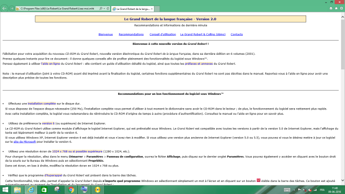Click the FRA language indicator
Viewport: 345px width, 194px height.
point(322,190)
